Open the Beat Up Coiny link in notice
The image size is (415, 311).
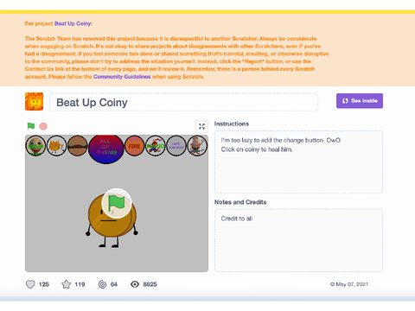coord(73,23)
